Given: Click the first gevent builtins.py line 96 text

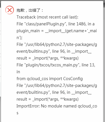Looking at the screenshot, I should pyautogui.click(x=54, y=51).
